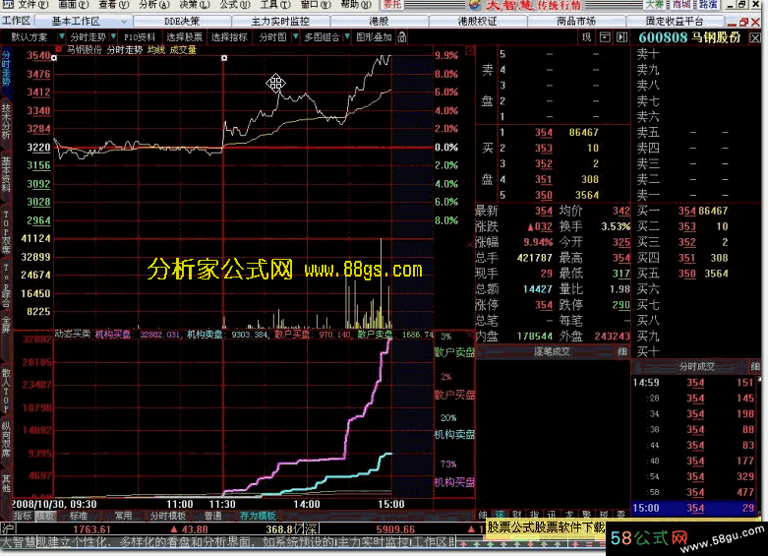Click the small collapse box beside 9.9%

click(x=470, y=50)
